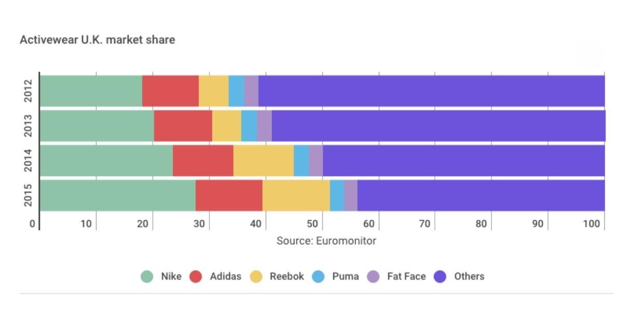This screenshot has width=622, height=325.
Task: Click the purple Others legend circle
Action: tap(440, 276)
